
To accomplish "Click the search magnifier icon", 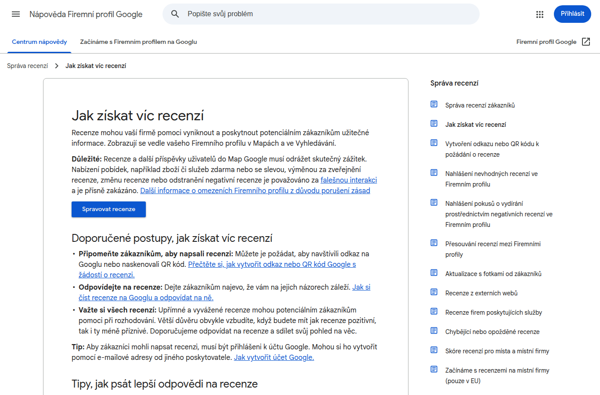I will [175, 14].
